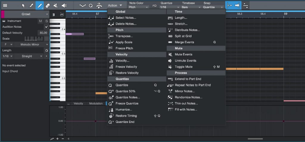This screenshot has width=305, height=142.
Task: Open the Velocity menu entry
Action: (137, 61)
